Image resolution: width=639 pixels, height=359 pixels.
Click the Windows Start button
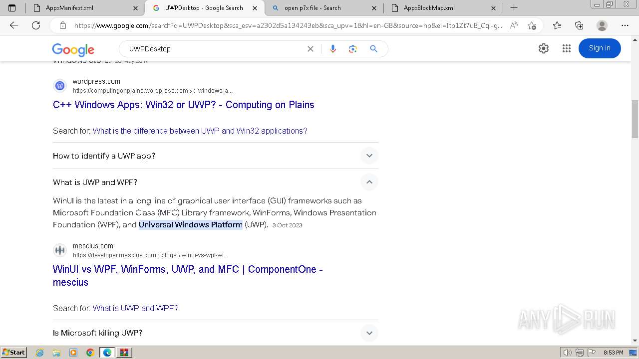[x=14, y=353]
